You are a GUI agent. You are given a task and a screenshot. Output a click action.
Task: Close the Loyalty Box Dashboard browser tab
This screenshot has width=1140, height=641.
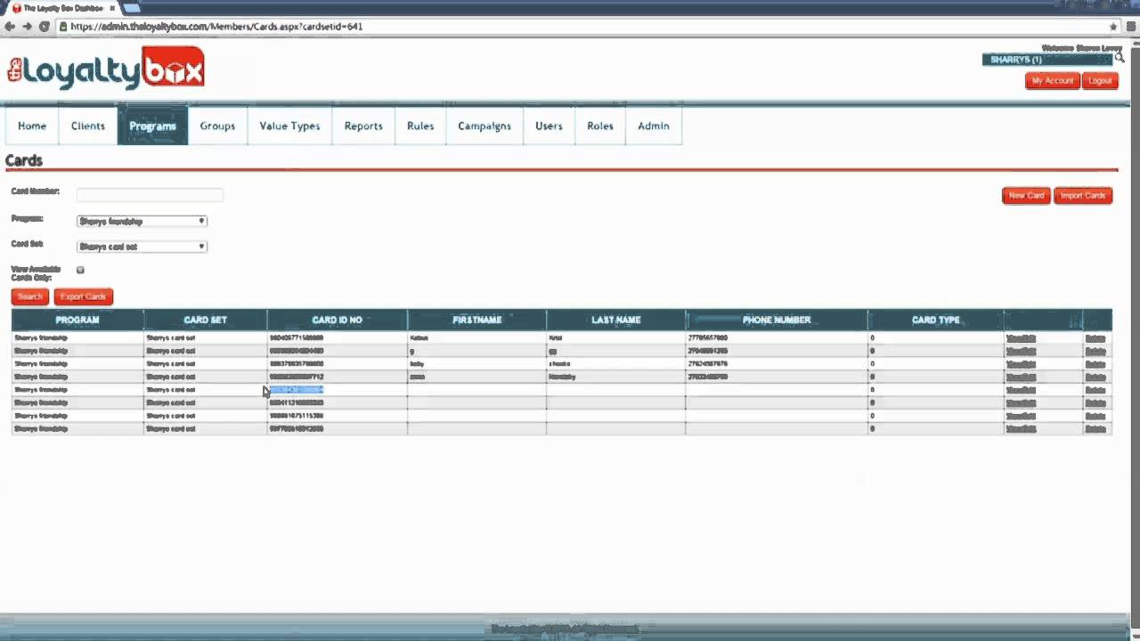tap(112, 8)
